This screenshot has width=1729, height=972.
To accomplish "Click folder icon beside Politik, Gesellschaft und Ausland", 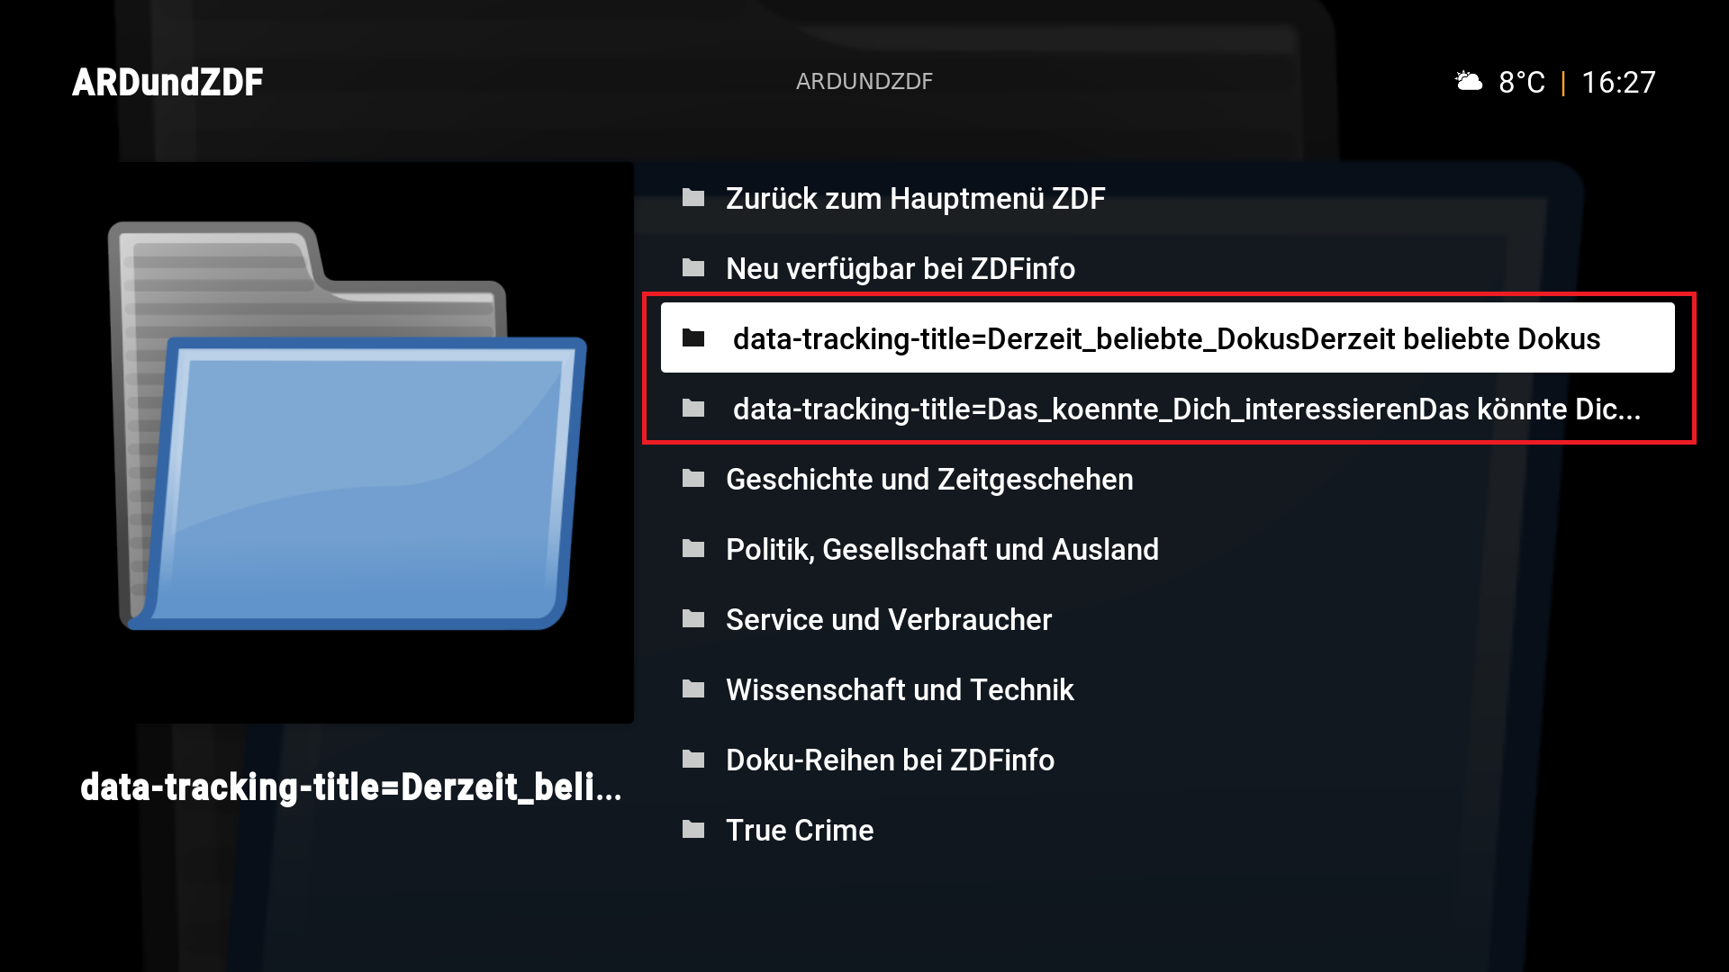I will [693, 548].
